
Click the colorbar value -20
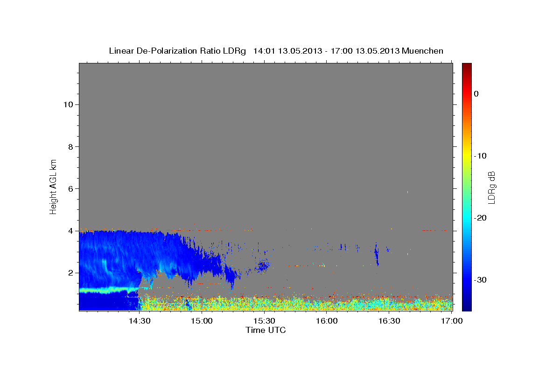pyautogui.click(x=480, y=218)
